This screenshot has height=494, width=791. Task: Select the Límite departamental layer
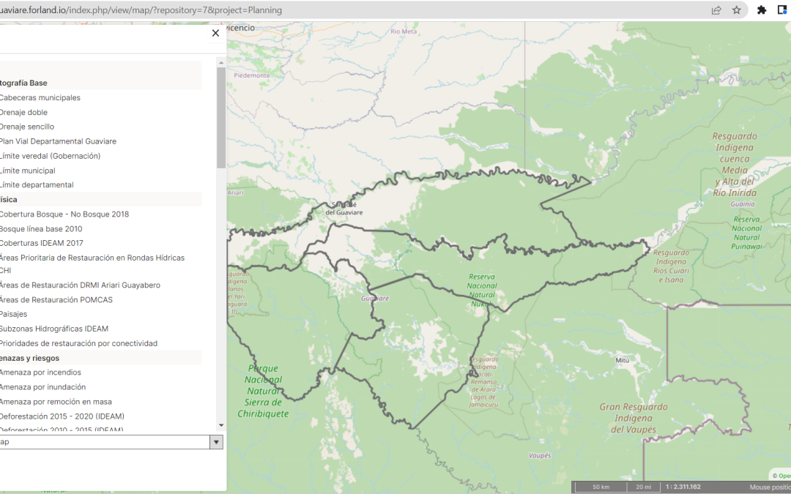37,185
